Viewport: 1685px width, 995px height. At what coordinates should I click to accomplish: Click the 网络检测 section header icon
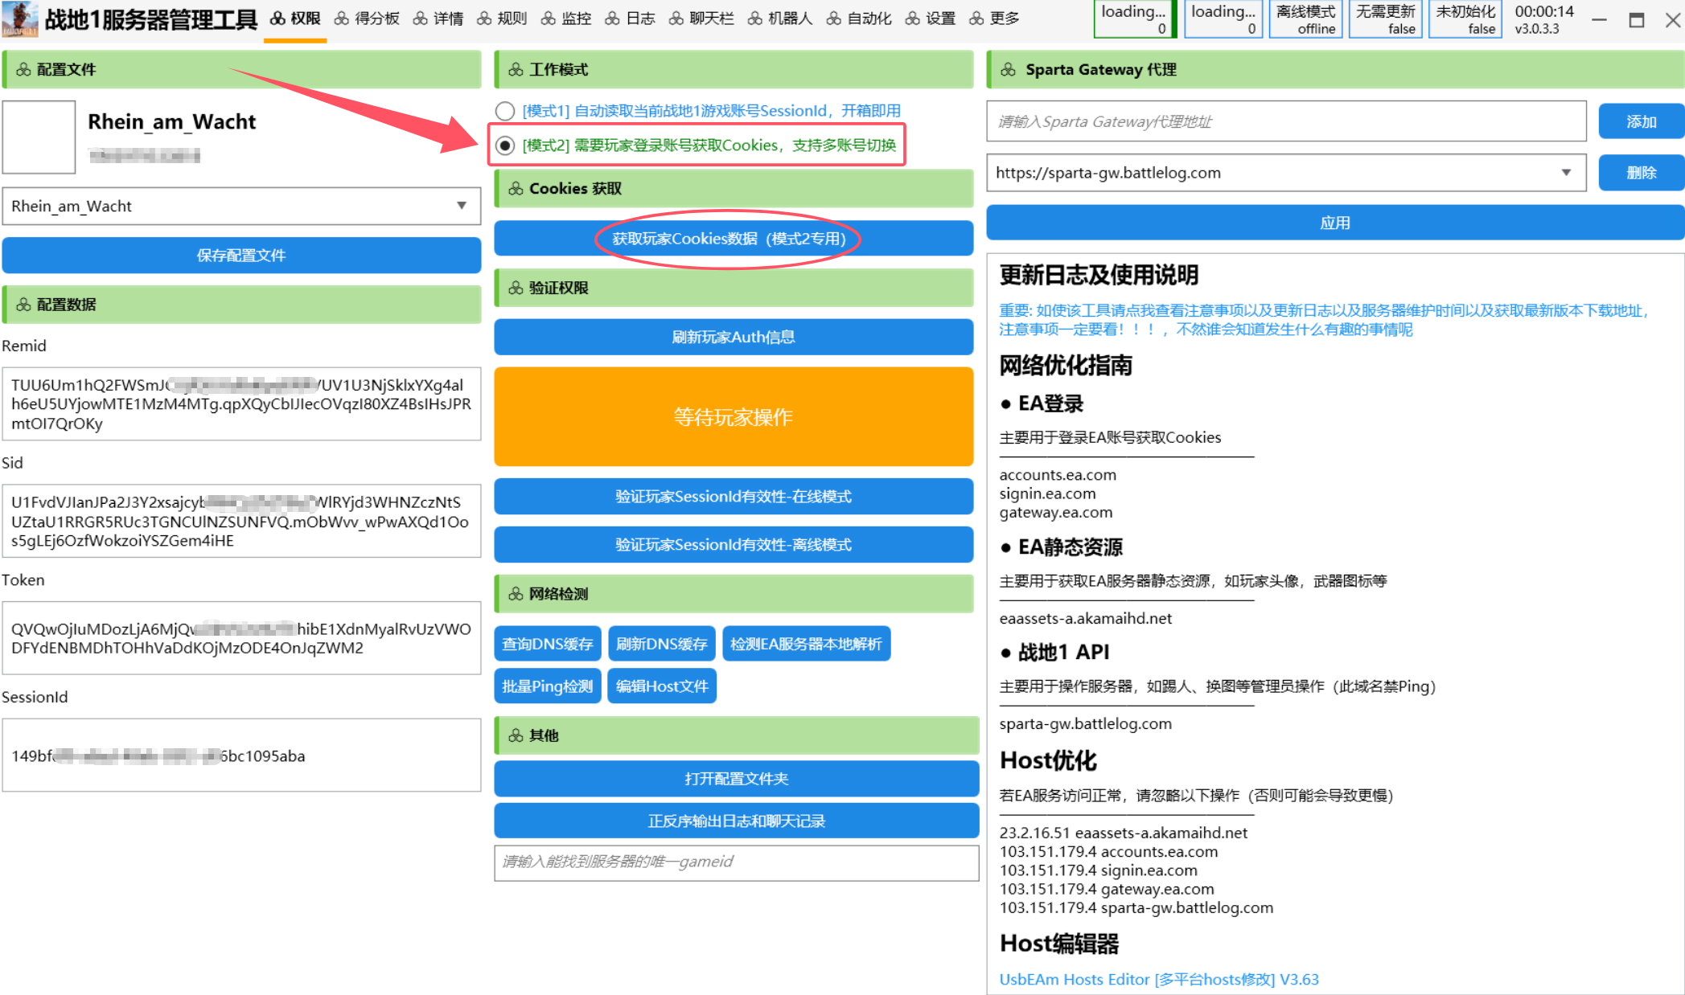coord(516,594)
